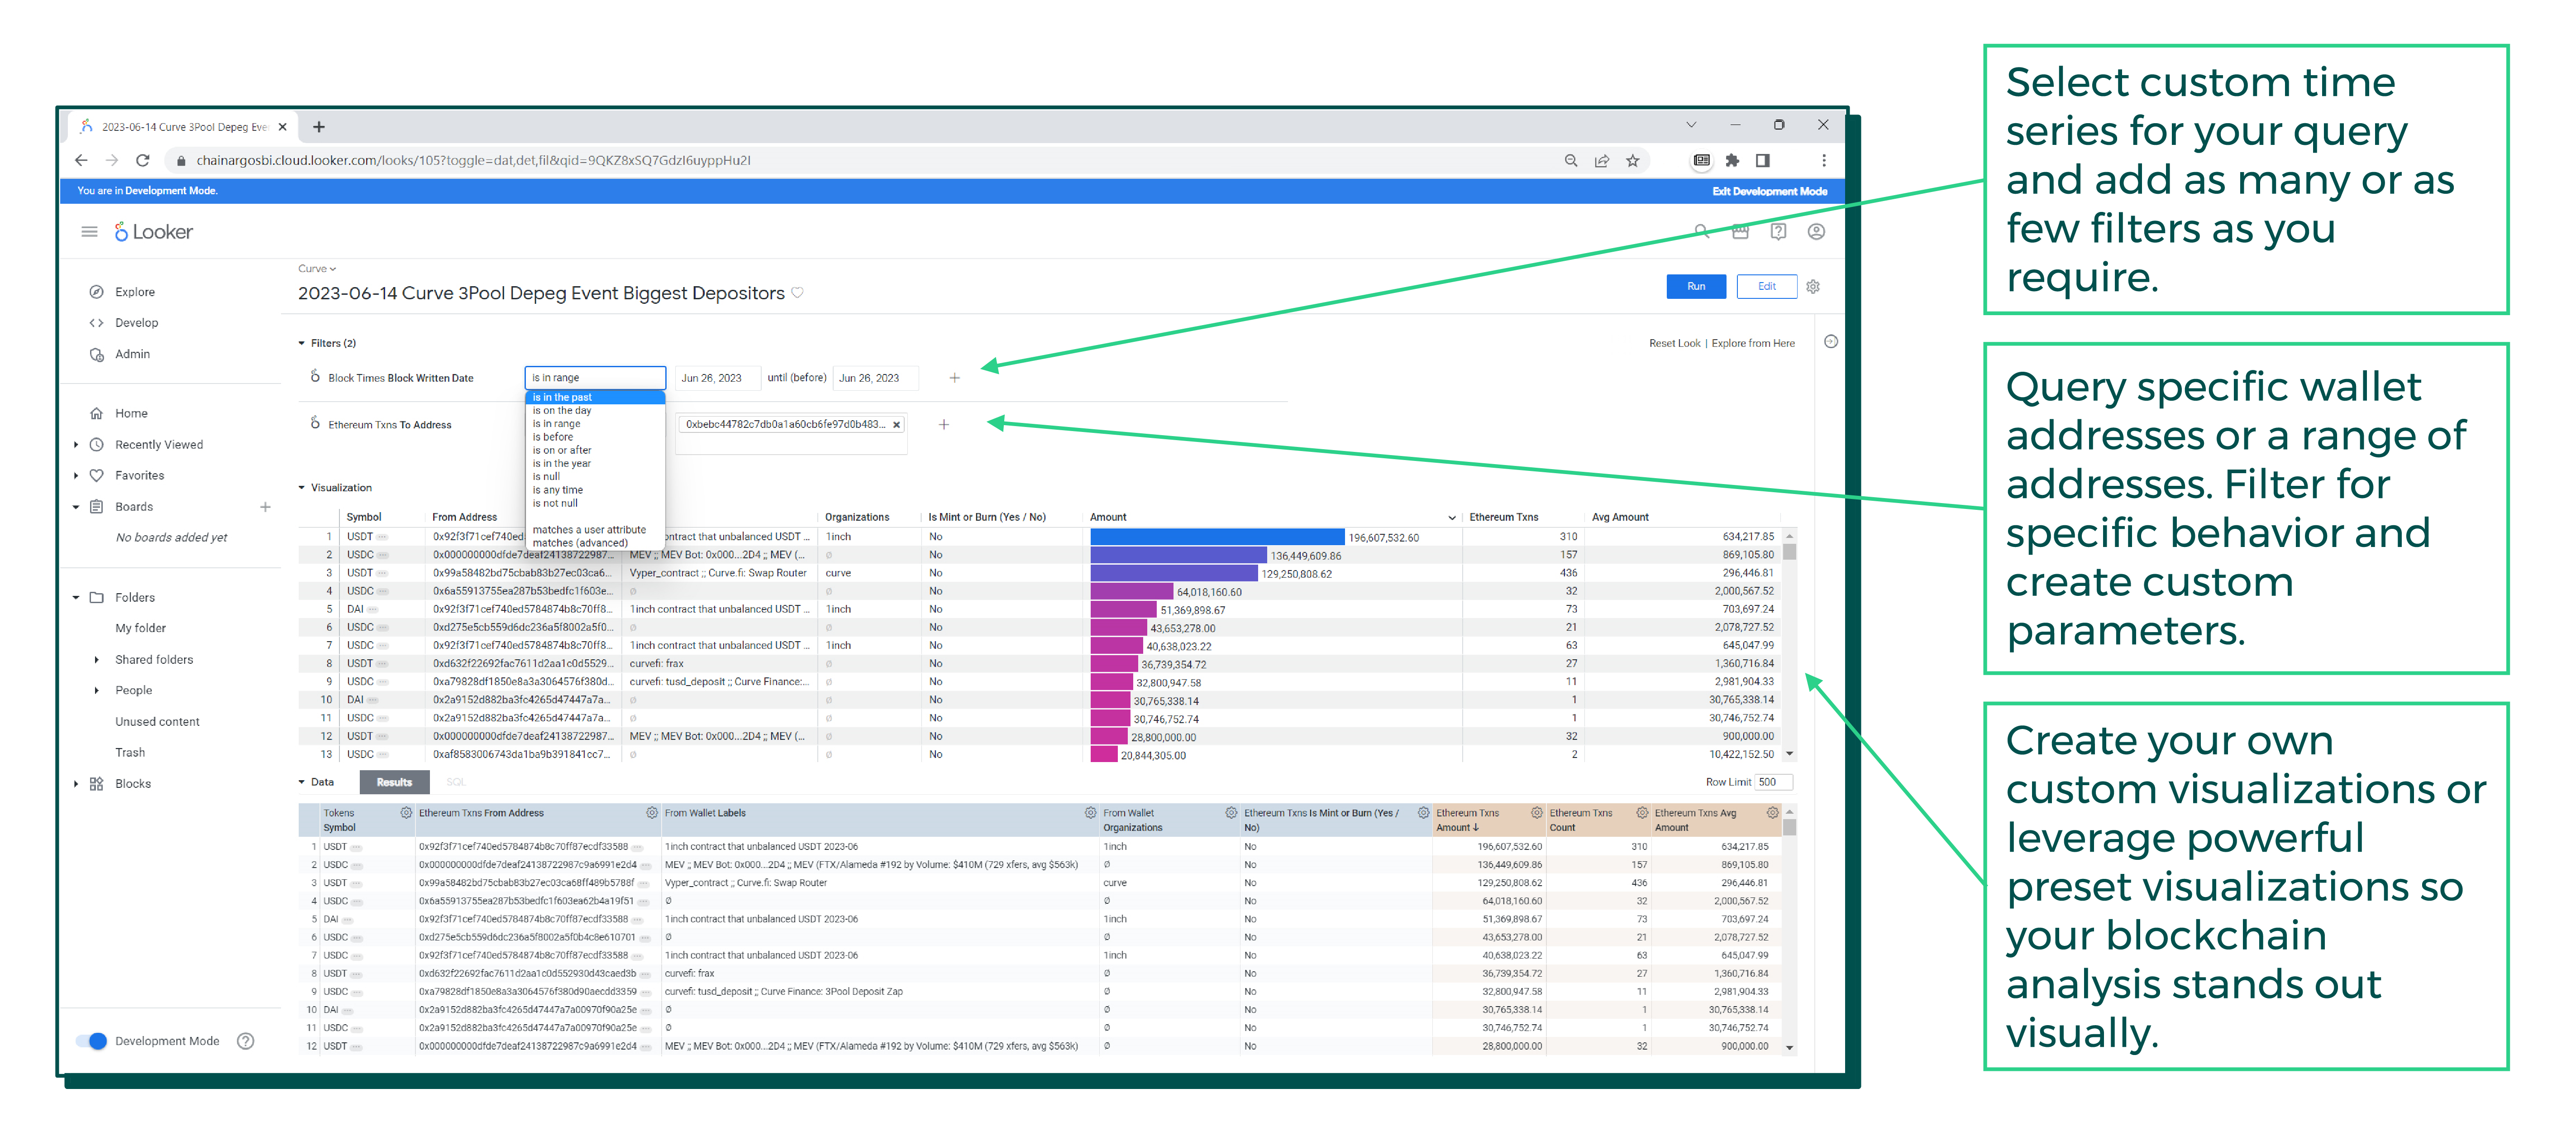Collapse the Folders sidebar group
This screenshot has width=2576, height=1132.
76,599
